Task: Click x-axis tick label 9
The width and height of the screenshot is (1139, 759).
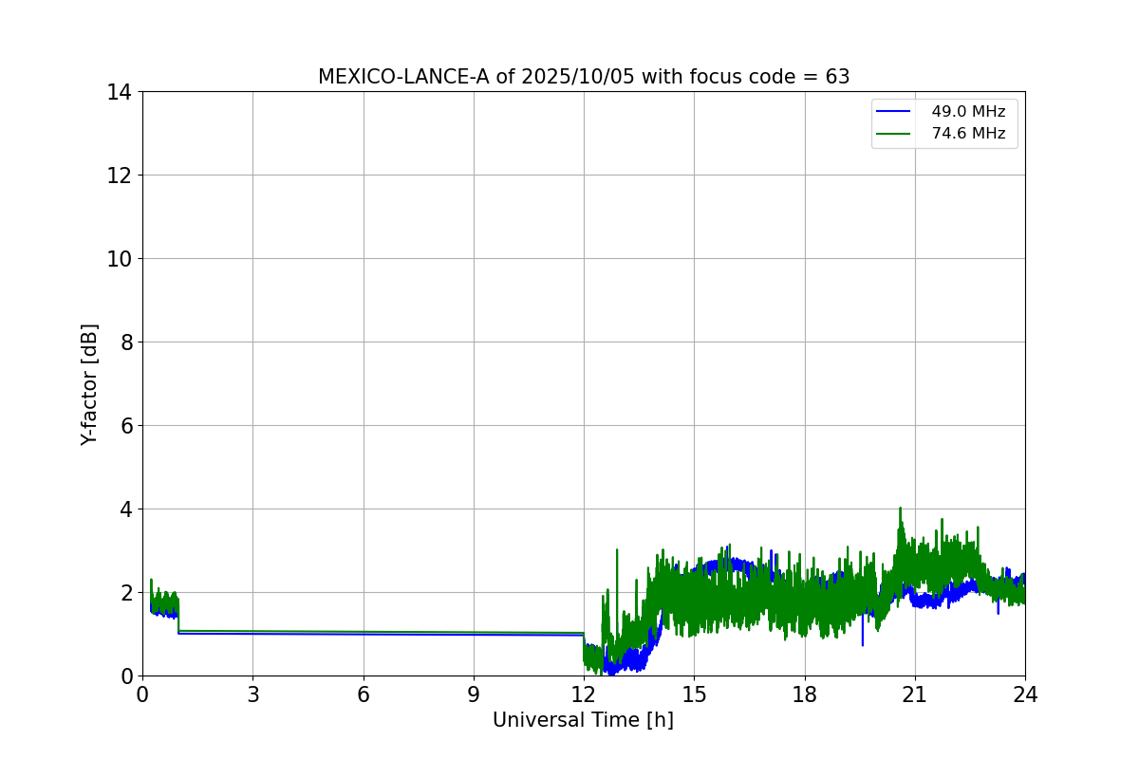Action: pyautogui.click(x=474, y=694)
